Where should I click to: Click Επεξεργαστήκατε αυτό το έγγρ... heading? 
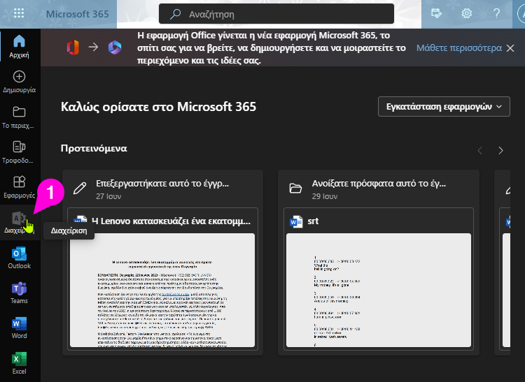click(162, 184)
